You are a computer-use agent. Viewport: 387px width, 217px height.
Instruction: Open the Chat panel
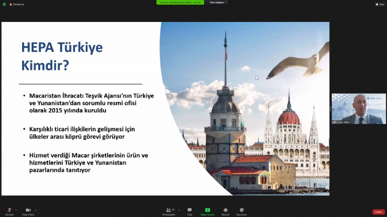[190, 212]
